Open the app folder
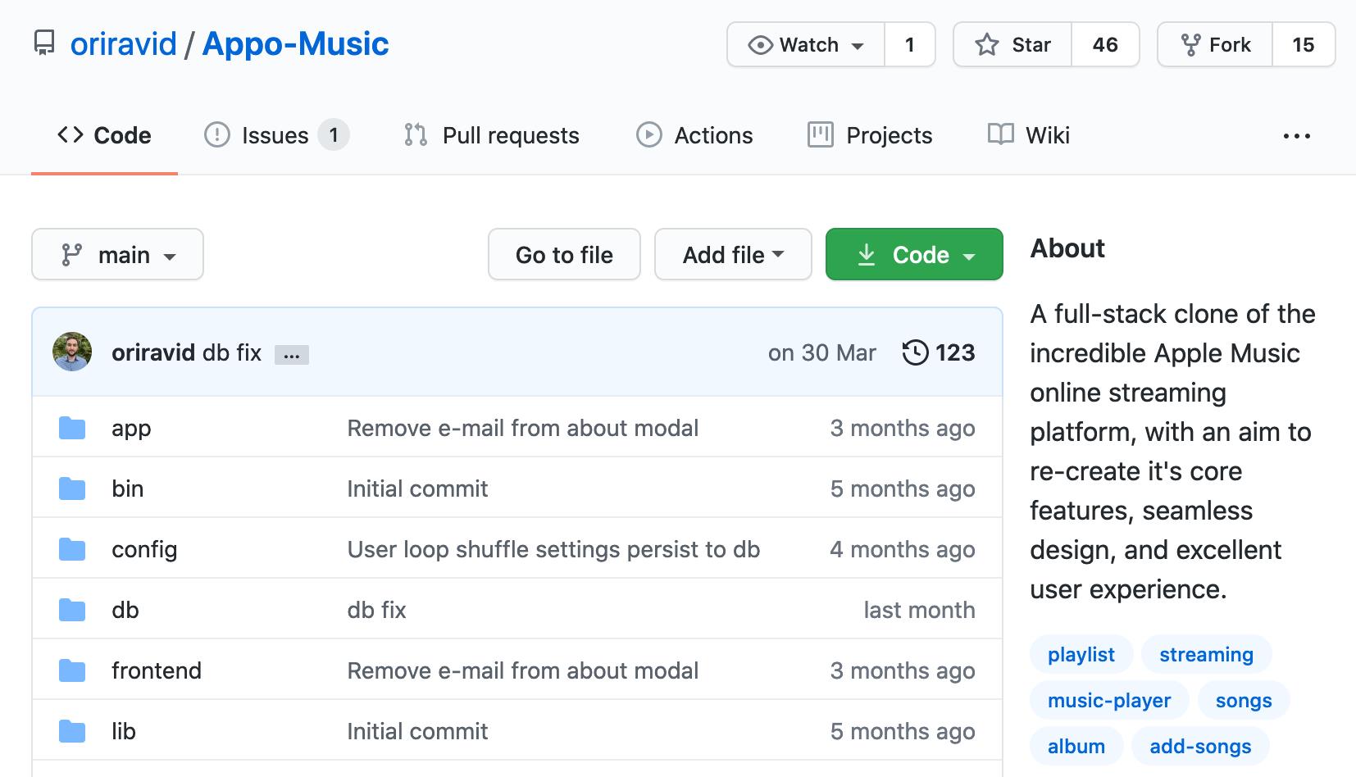1356x777 pixels. click(131, 429)
